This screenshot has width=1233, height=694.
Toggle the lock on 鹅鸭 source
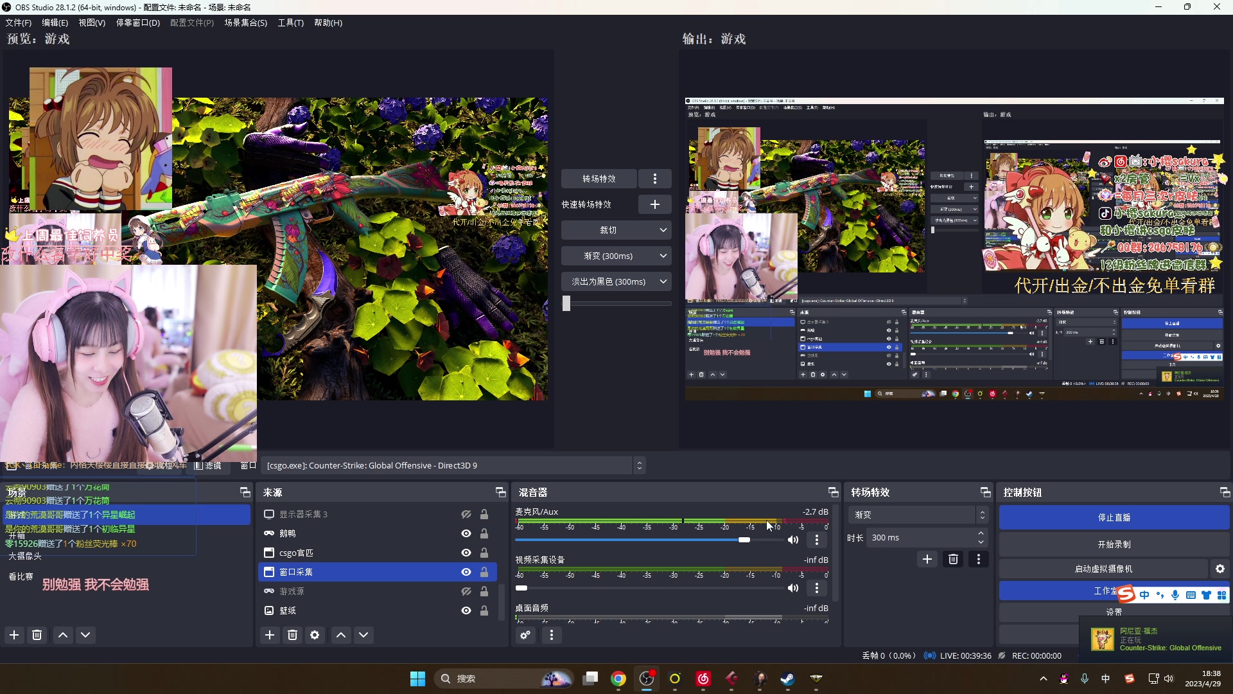pyautogui.click(x=484, y=533)
